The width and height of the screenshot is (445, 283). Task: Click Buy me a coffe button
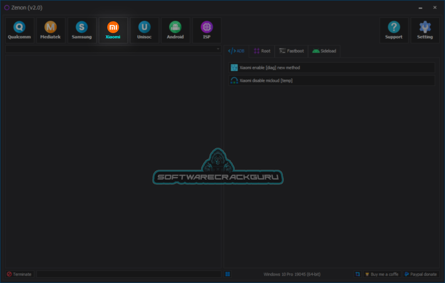(x=382, y=274)
